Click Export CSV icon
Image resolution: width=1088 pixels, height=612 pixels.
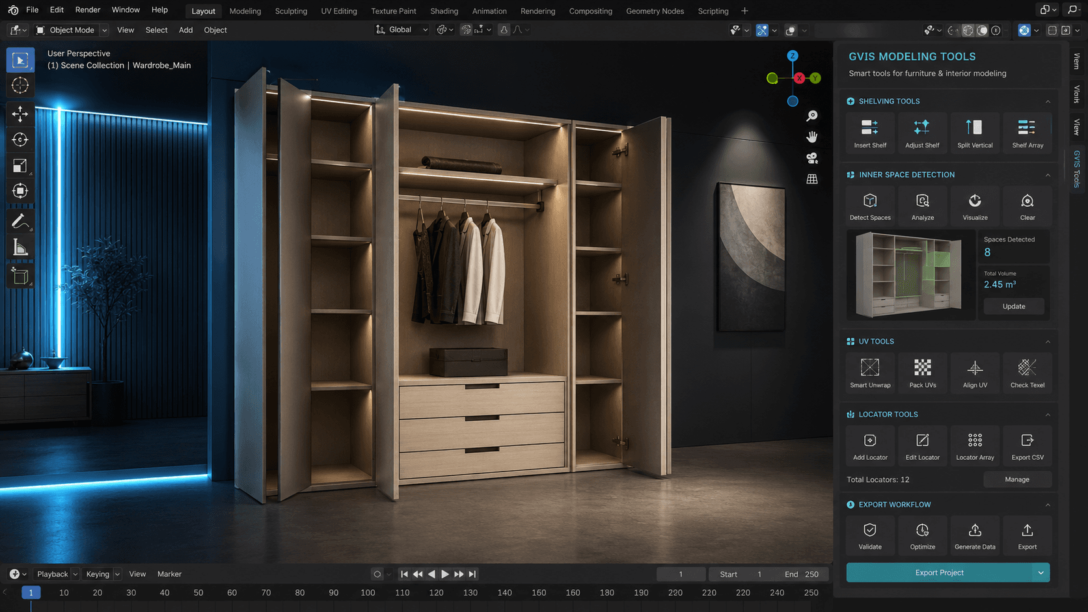(1027, 446)
